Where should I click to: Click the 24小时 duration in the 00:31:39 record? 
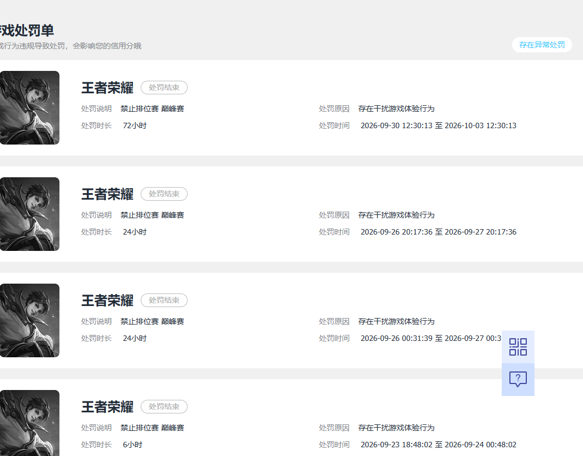[x=135, y=339]
